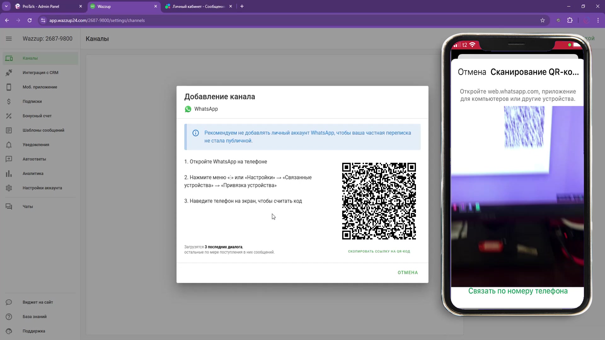Click the Настройки аккаунта gear icon

click(x=9, y=188)
